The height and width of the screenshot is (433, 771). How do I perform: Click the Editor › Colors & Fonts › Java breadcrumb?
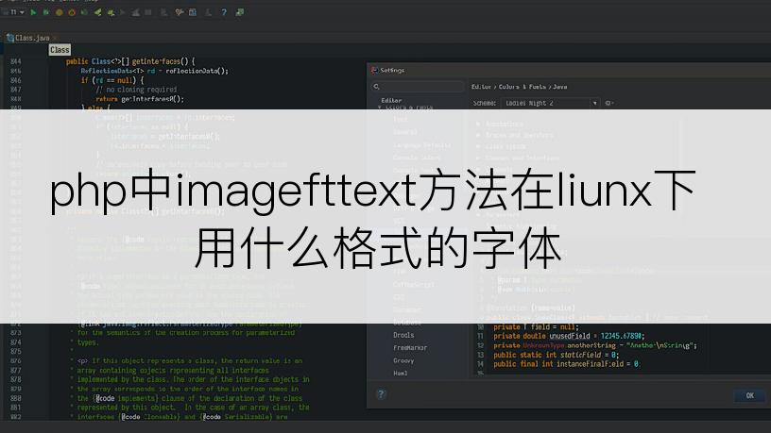click(x=519, y=87)
